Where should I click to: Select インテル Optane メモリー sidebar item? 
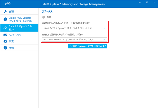[20, 28]
